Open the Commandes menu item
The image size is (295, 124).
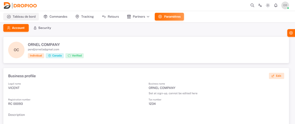pyautogui.click(x=56, y=17)
